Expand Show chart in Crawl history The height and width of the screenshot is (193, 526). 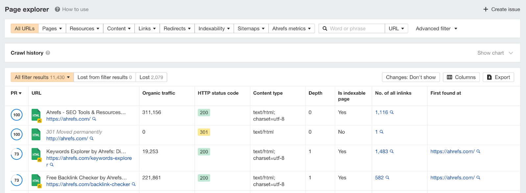click(495, 53)
